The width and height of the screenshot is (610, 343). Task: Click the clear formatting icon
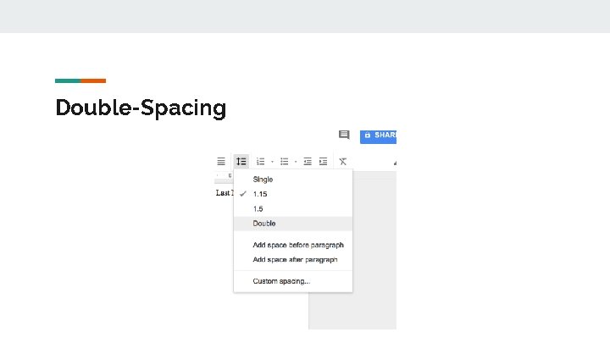point(343,162)
